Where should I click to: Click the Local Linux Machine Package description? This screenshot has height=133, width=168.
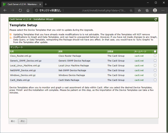click(74, 66)
